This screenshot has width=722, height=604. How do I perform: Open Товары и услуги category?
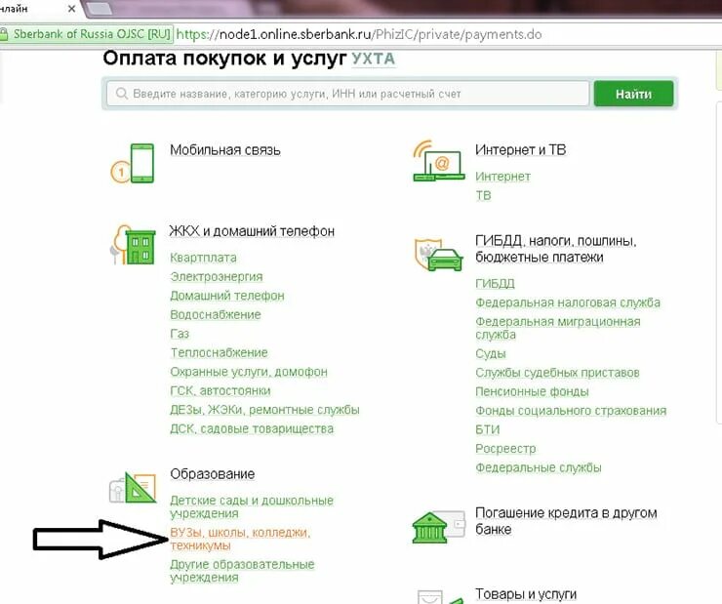coord(526,594)
